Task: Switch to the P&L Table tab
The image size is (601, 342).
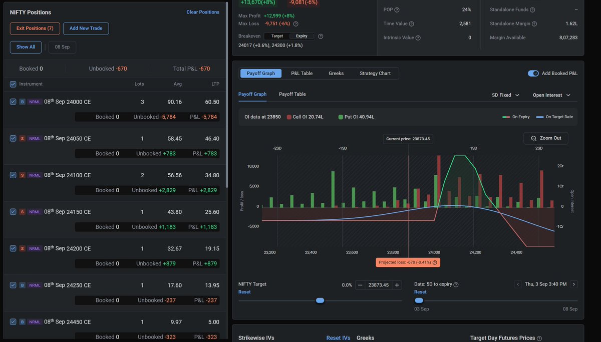Action: click(302, 73)
